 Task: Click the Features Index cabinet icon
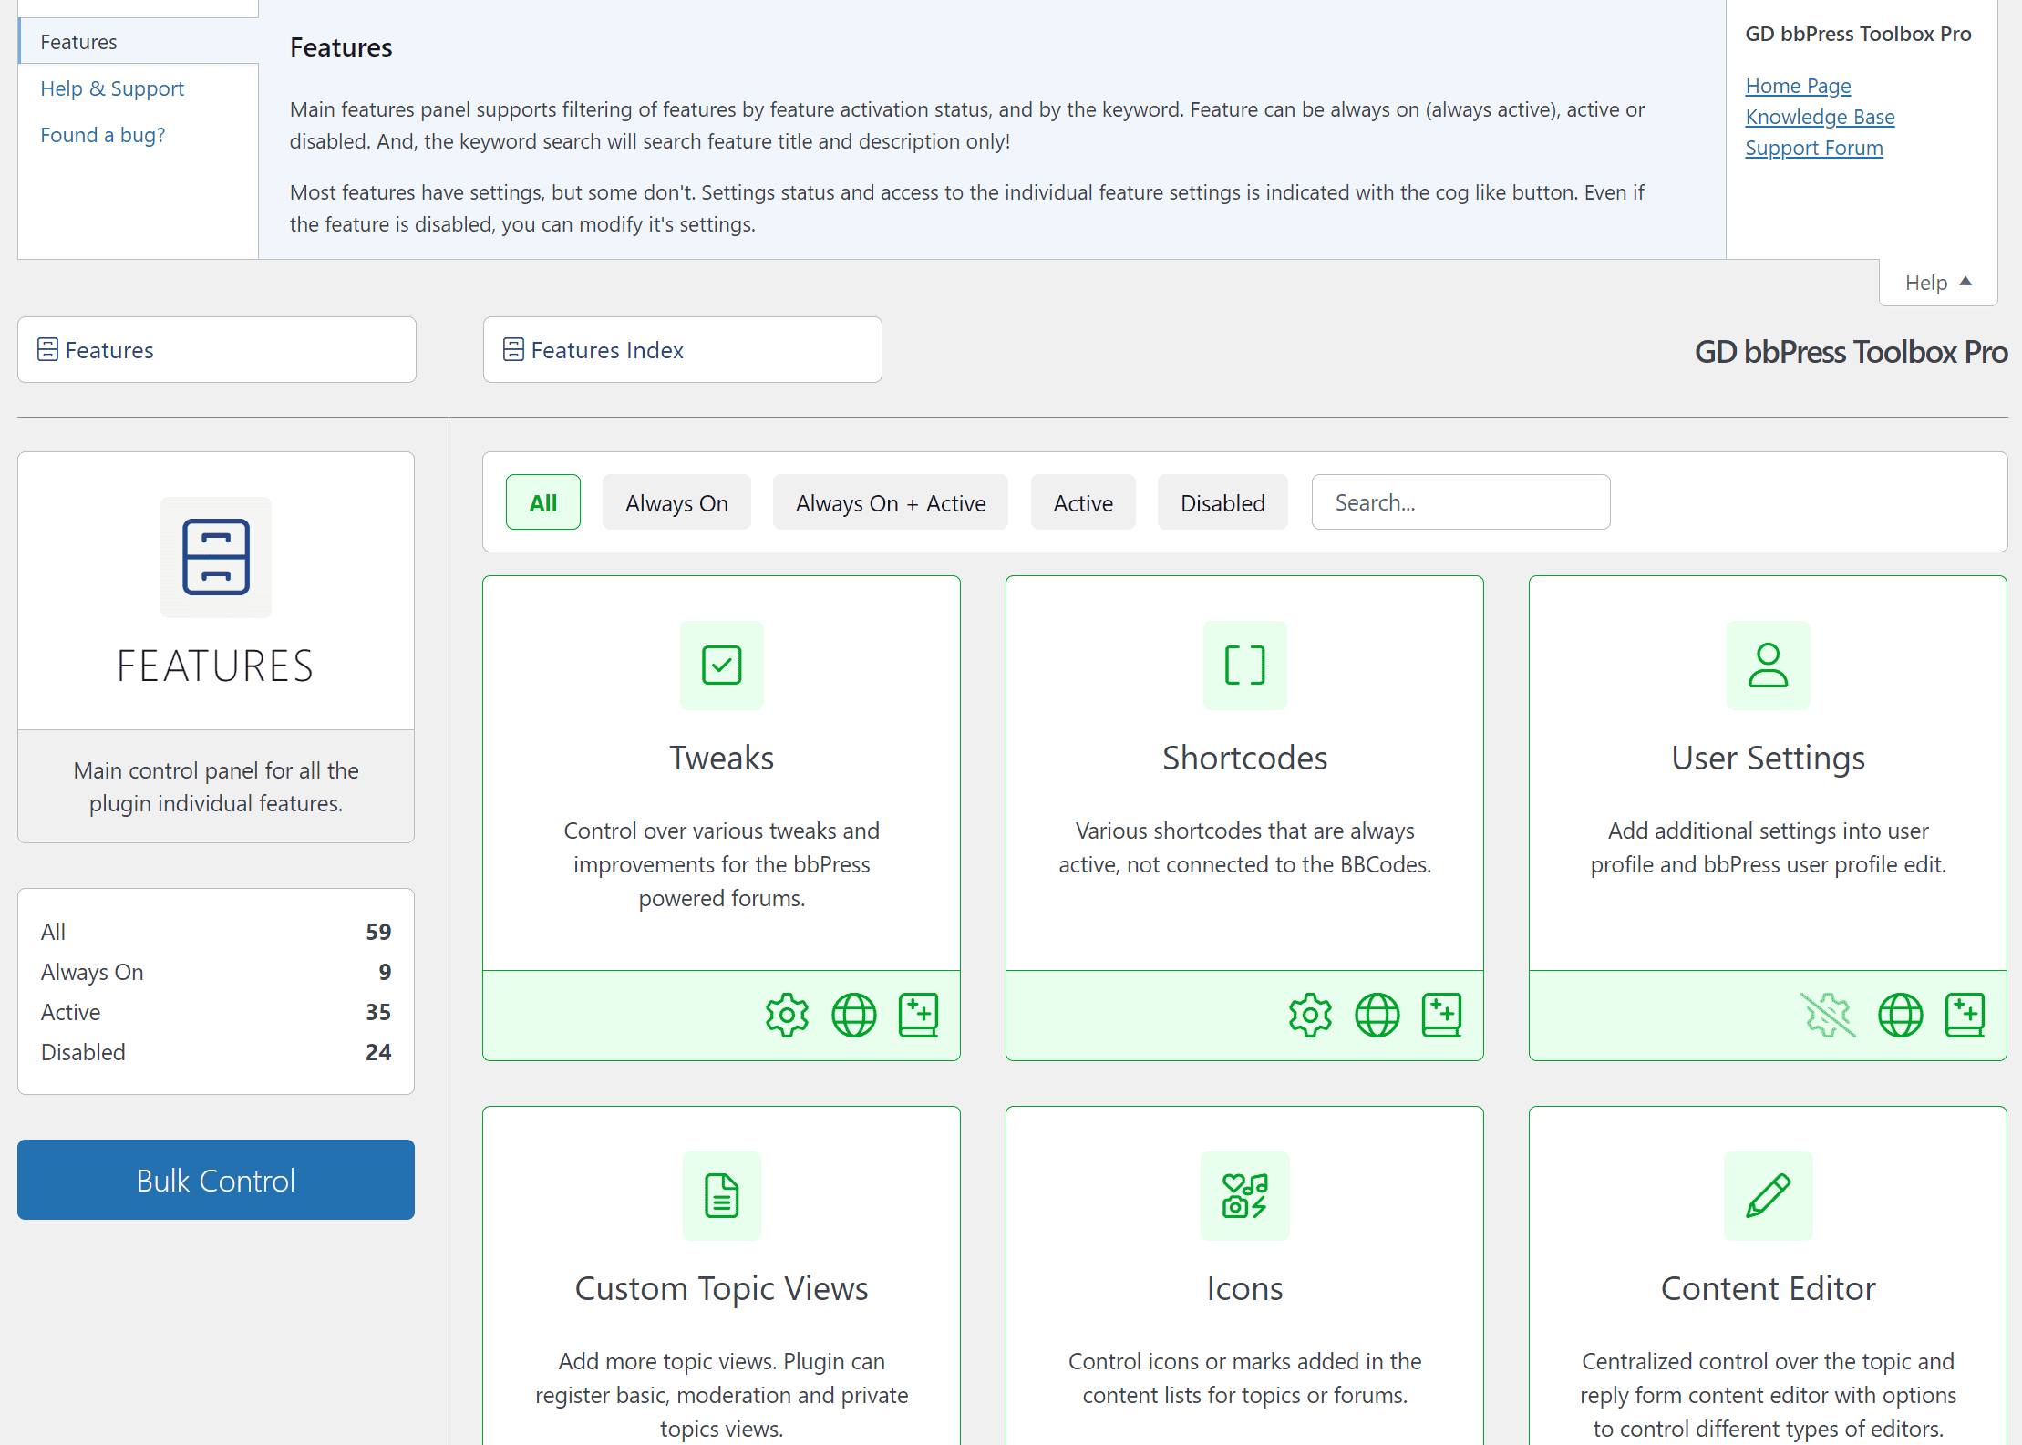[513, 350]
